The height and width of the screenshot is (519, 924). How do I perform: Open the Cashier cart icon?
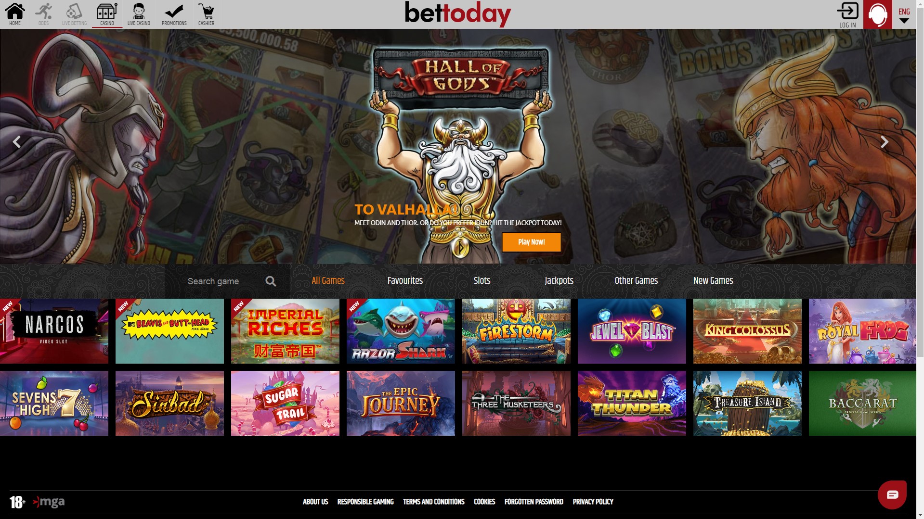(x=206, y=11)
